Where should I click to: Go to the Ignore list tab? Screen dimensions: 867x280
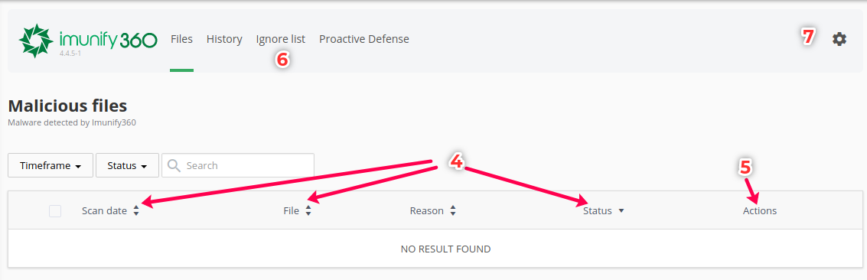[x=280, y=39]
